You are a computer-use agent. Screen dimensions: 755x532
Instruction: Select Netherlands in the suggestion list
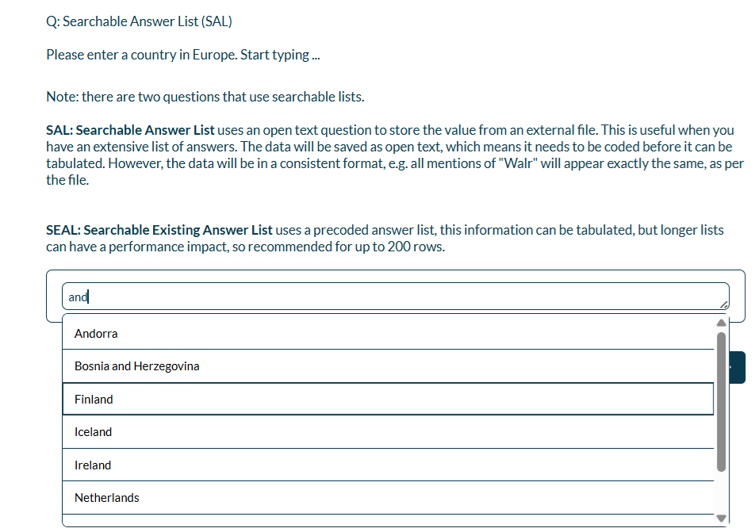[x=388, y=498]
